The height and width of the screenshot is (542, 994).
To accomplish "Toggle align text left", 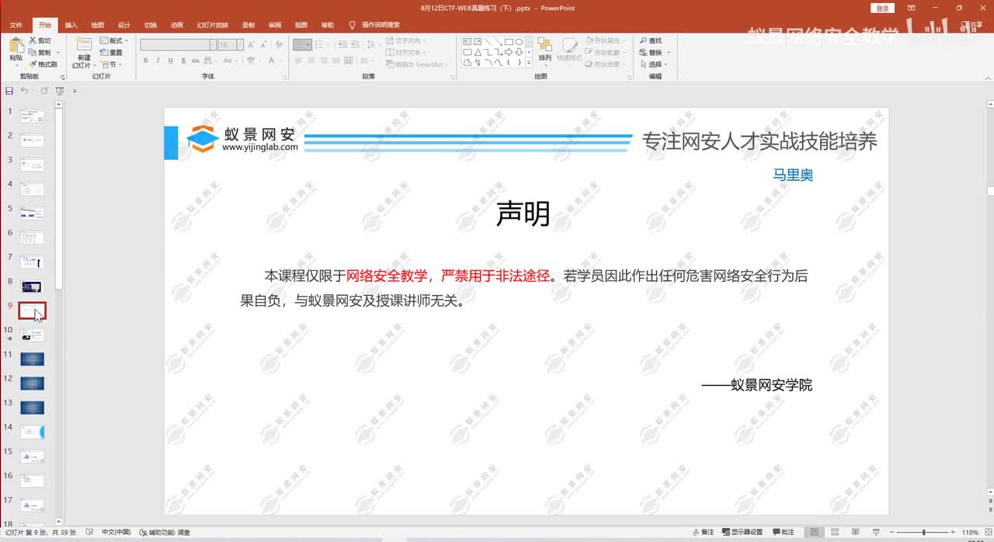I will click(x=299, y=61).
